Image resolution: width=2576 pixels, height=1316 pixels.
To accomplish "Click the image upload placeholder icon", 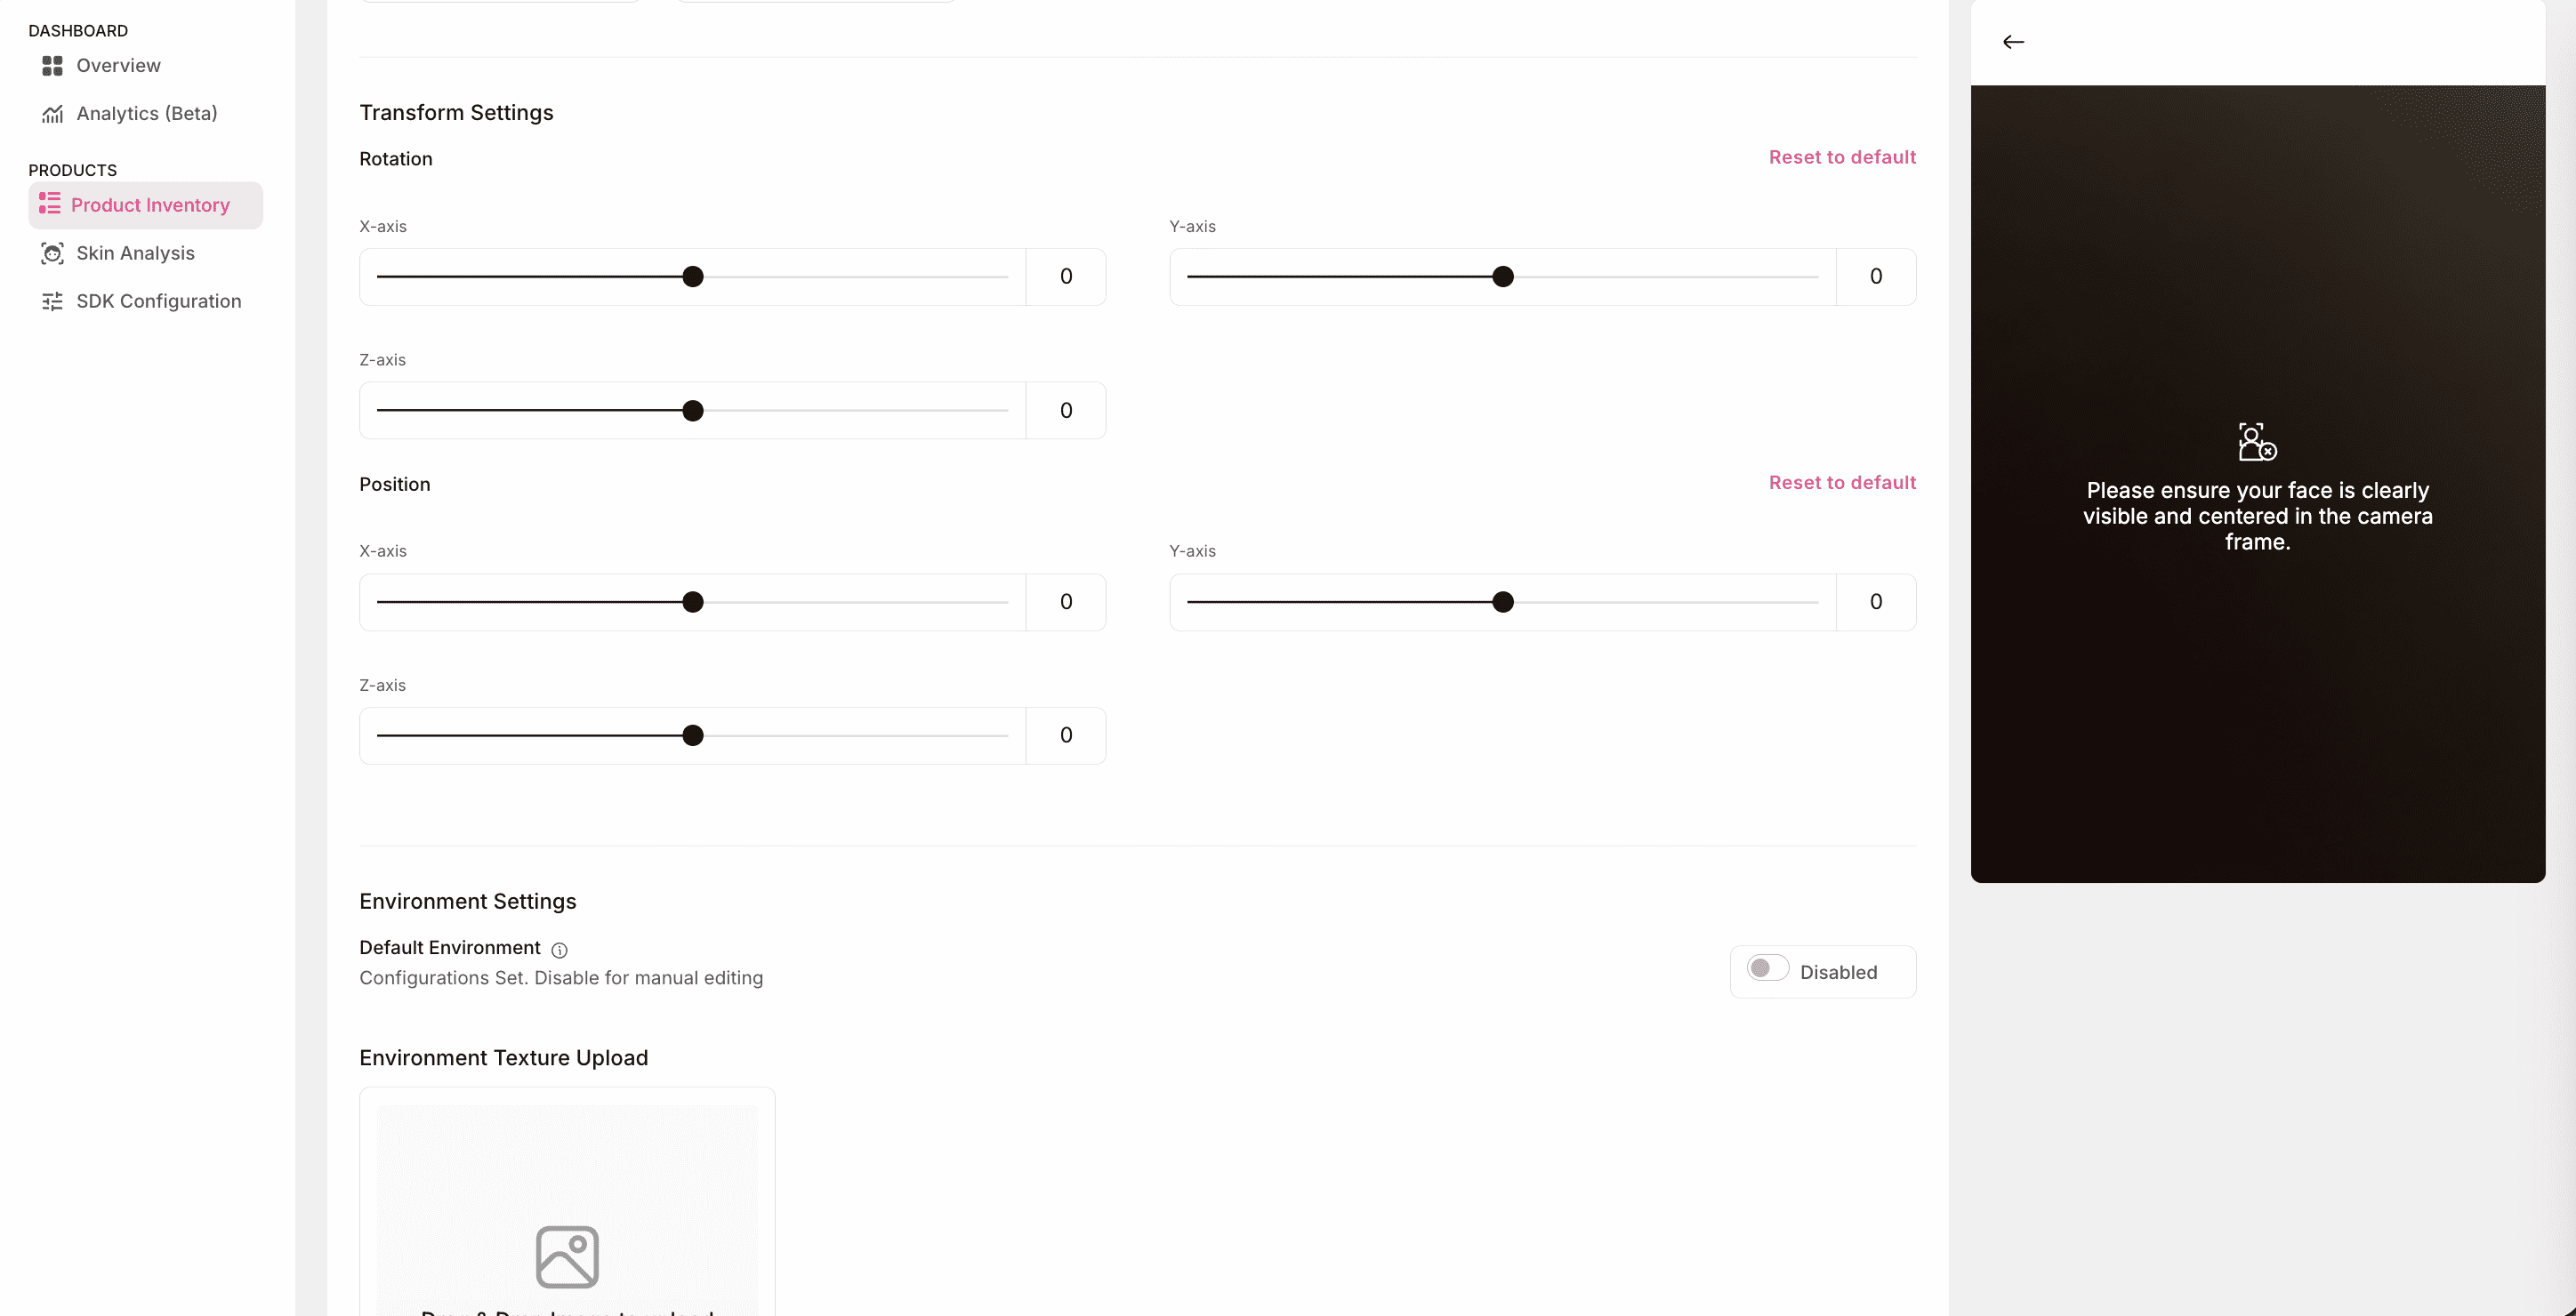I will point(567,1257).
